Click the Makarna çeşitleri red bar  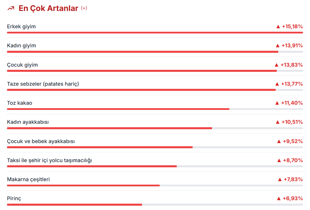click(83, 185)
